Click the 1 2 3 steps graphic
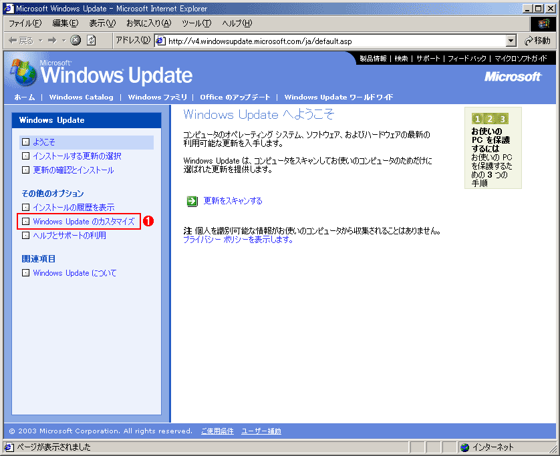 pyautogui.click(x=490, y=119)
